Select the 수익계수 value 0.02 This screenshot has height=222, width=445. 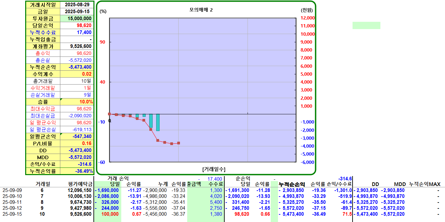[x=77, y=74]
